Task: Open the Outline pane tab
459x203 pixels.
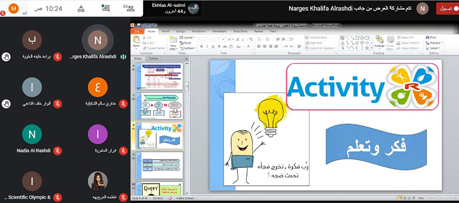Action: 154,59
